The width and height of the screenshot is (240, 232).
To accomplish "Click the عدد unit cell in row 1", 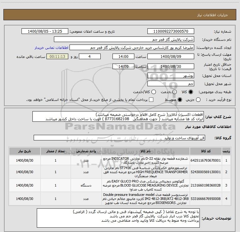I will pyautogui.click(x=86, y=160).
